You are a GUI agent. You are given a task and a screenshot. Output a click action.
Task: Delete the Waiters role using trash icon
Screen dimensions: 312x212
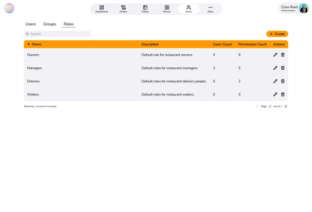283,94
